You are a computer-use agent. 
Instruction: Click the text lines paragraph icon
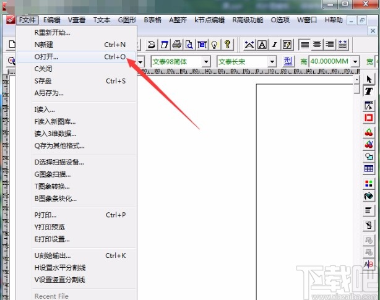coord(369,210)
